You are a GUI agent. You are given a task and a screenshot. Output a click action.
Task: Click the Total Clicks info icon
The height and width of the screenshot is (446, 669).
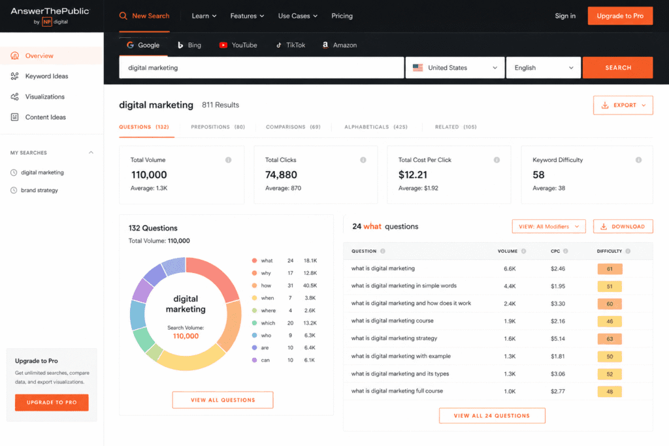tap(363, 160)
